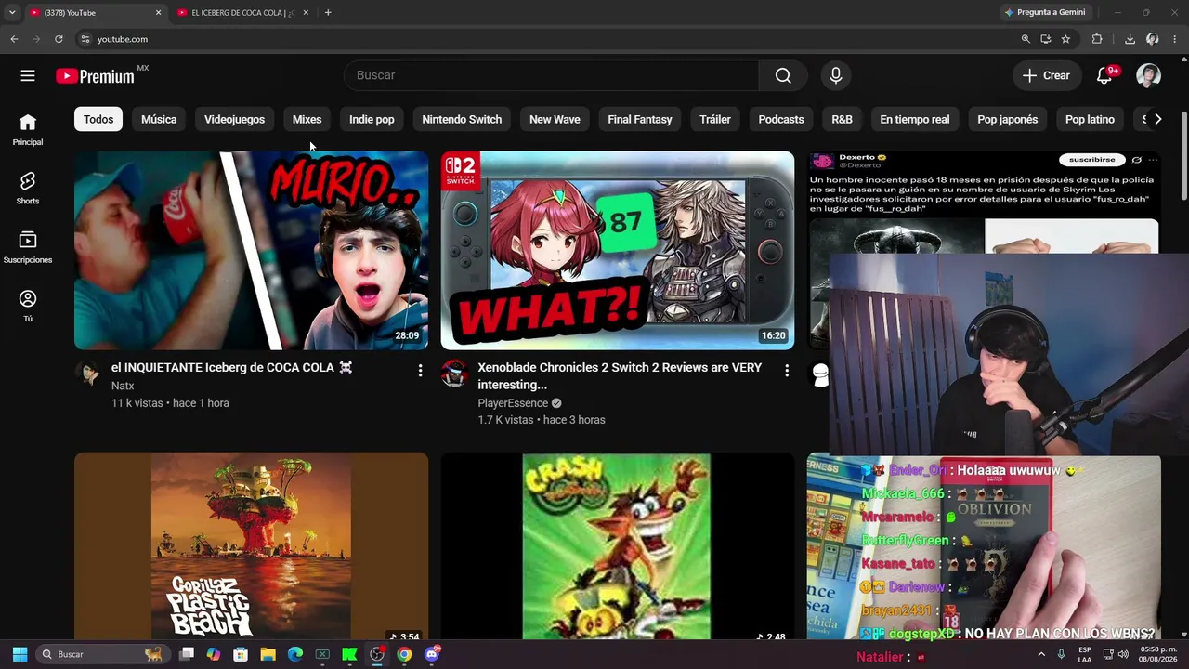Open more options for Xenoblade Chronicles video
The width and height of the screenshot is (1189, 669).
point(787,371)
